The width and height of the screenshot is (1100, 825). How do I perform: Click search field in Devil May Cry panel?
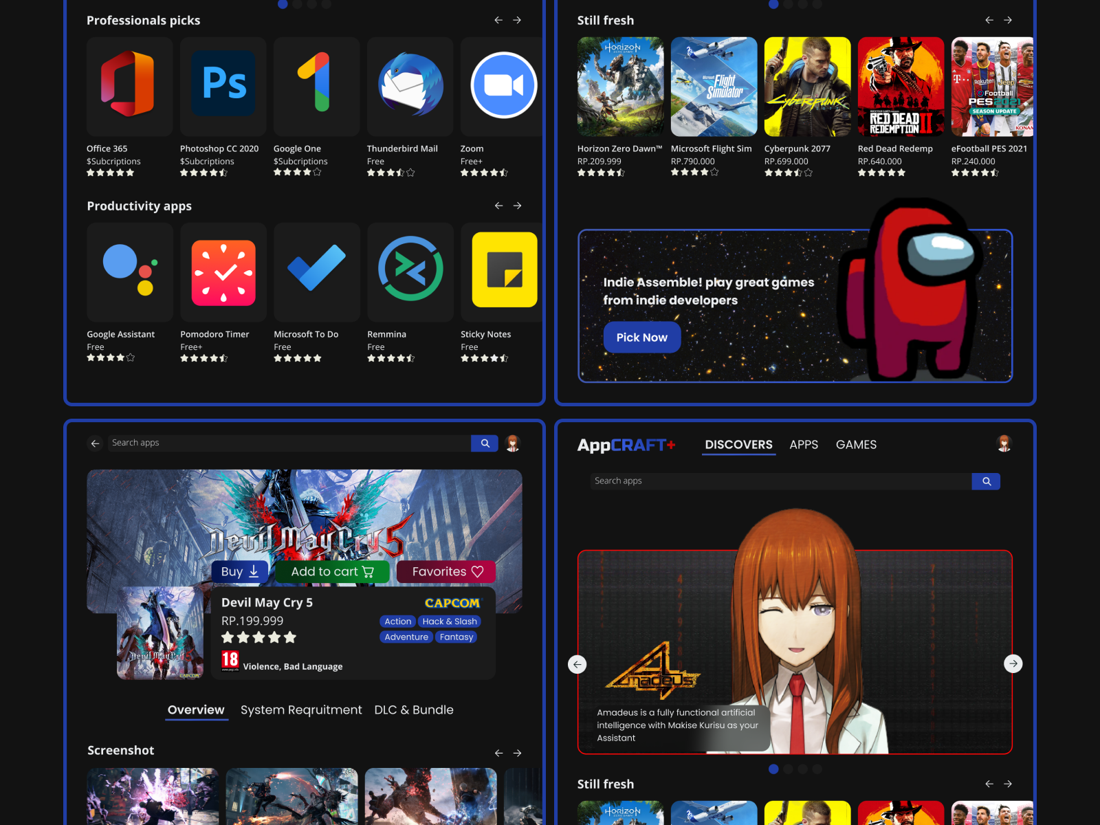289,443
